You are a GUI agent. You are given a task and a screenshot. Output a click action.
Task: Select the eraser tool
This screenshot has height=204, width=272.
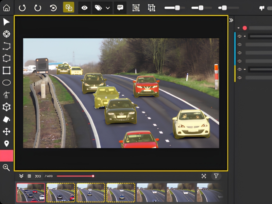coord(6,119)
